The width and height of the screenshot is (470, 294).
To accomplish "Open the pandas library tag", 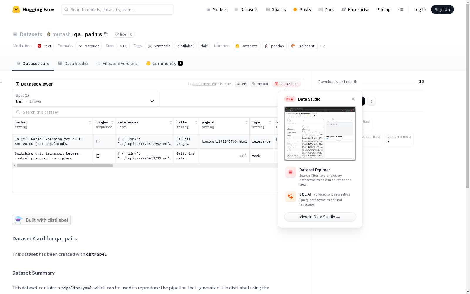I will point(274,46).
